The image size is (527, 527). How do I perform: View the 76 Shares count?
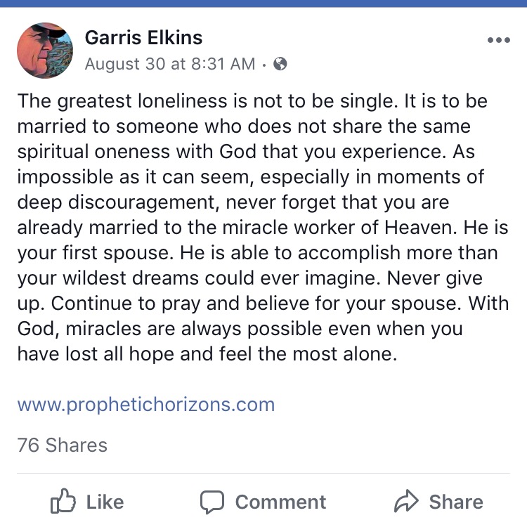(x=63, y=445)
